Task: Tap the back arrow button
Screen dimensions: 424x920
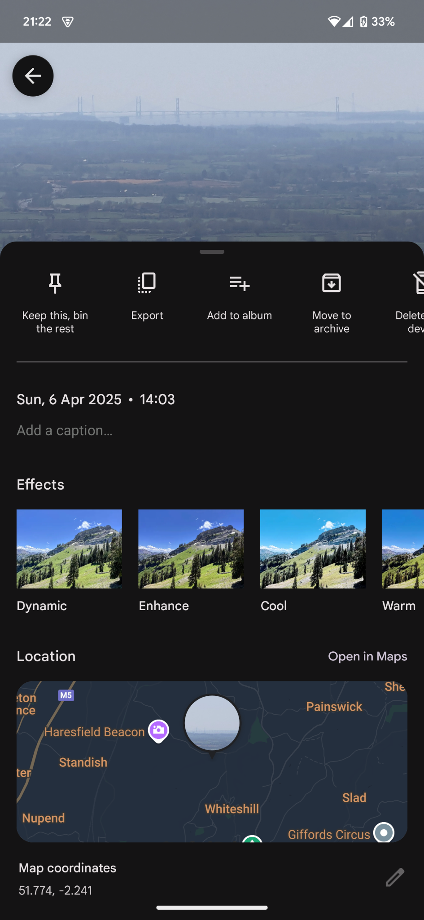Action: pyautogui.click(x=33, y=76)
